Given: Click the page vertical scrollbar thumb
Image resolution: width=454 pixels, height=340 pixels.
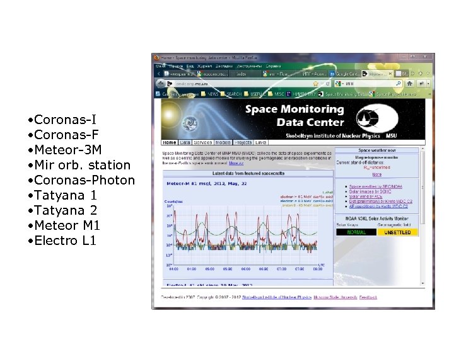Looking at the screenshot, I should 422,188.
